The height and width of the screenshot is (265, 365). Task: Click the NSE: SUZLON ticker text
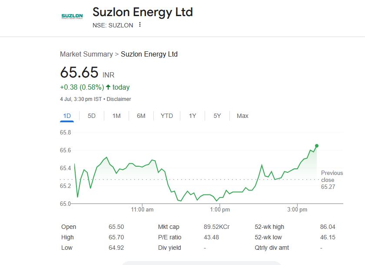click(x=113, y=25)
